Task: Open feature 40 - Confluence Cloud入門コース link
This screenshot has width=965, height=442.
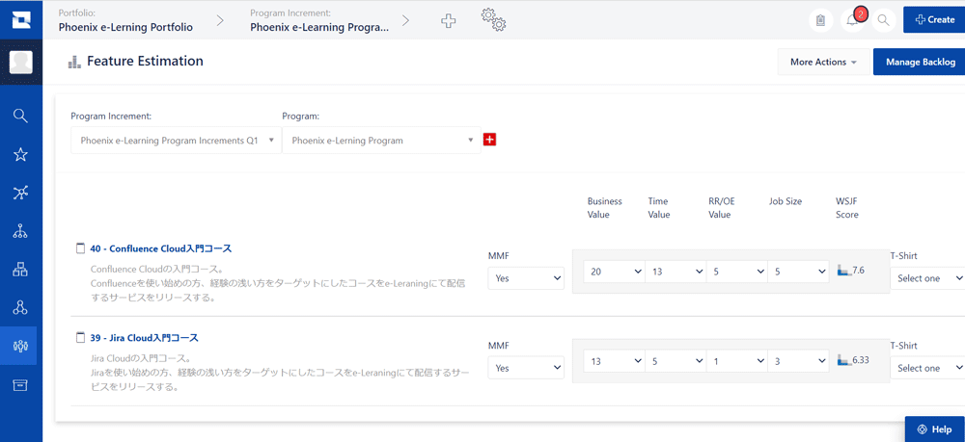Action: 160,248
